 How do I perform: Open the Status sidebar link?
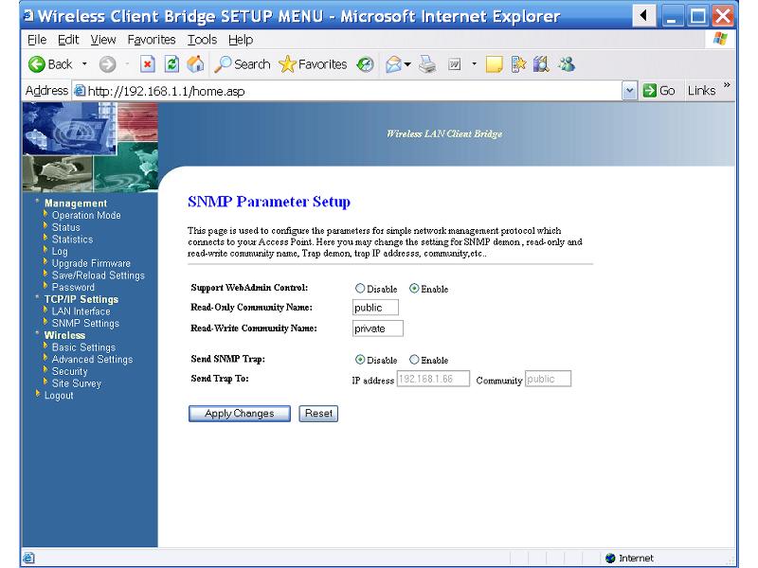coord(65,227)
